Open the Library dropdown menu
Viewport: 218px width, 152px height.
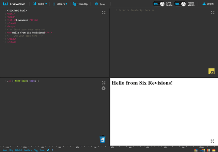[x=60, y=4]
